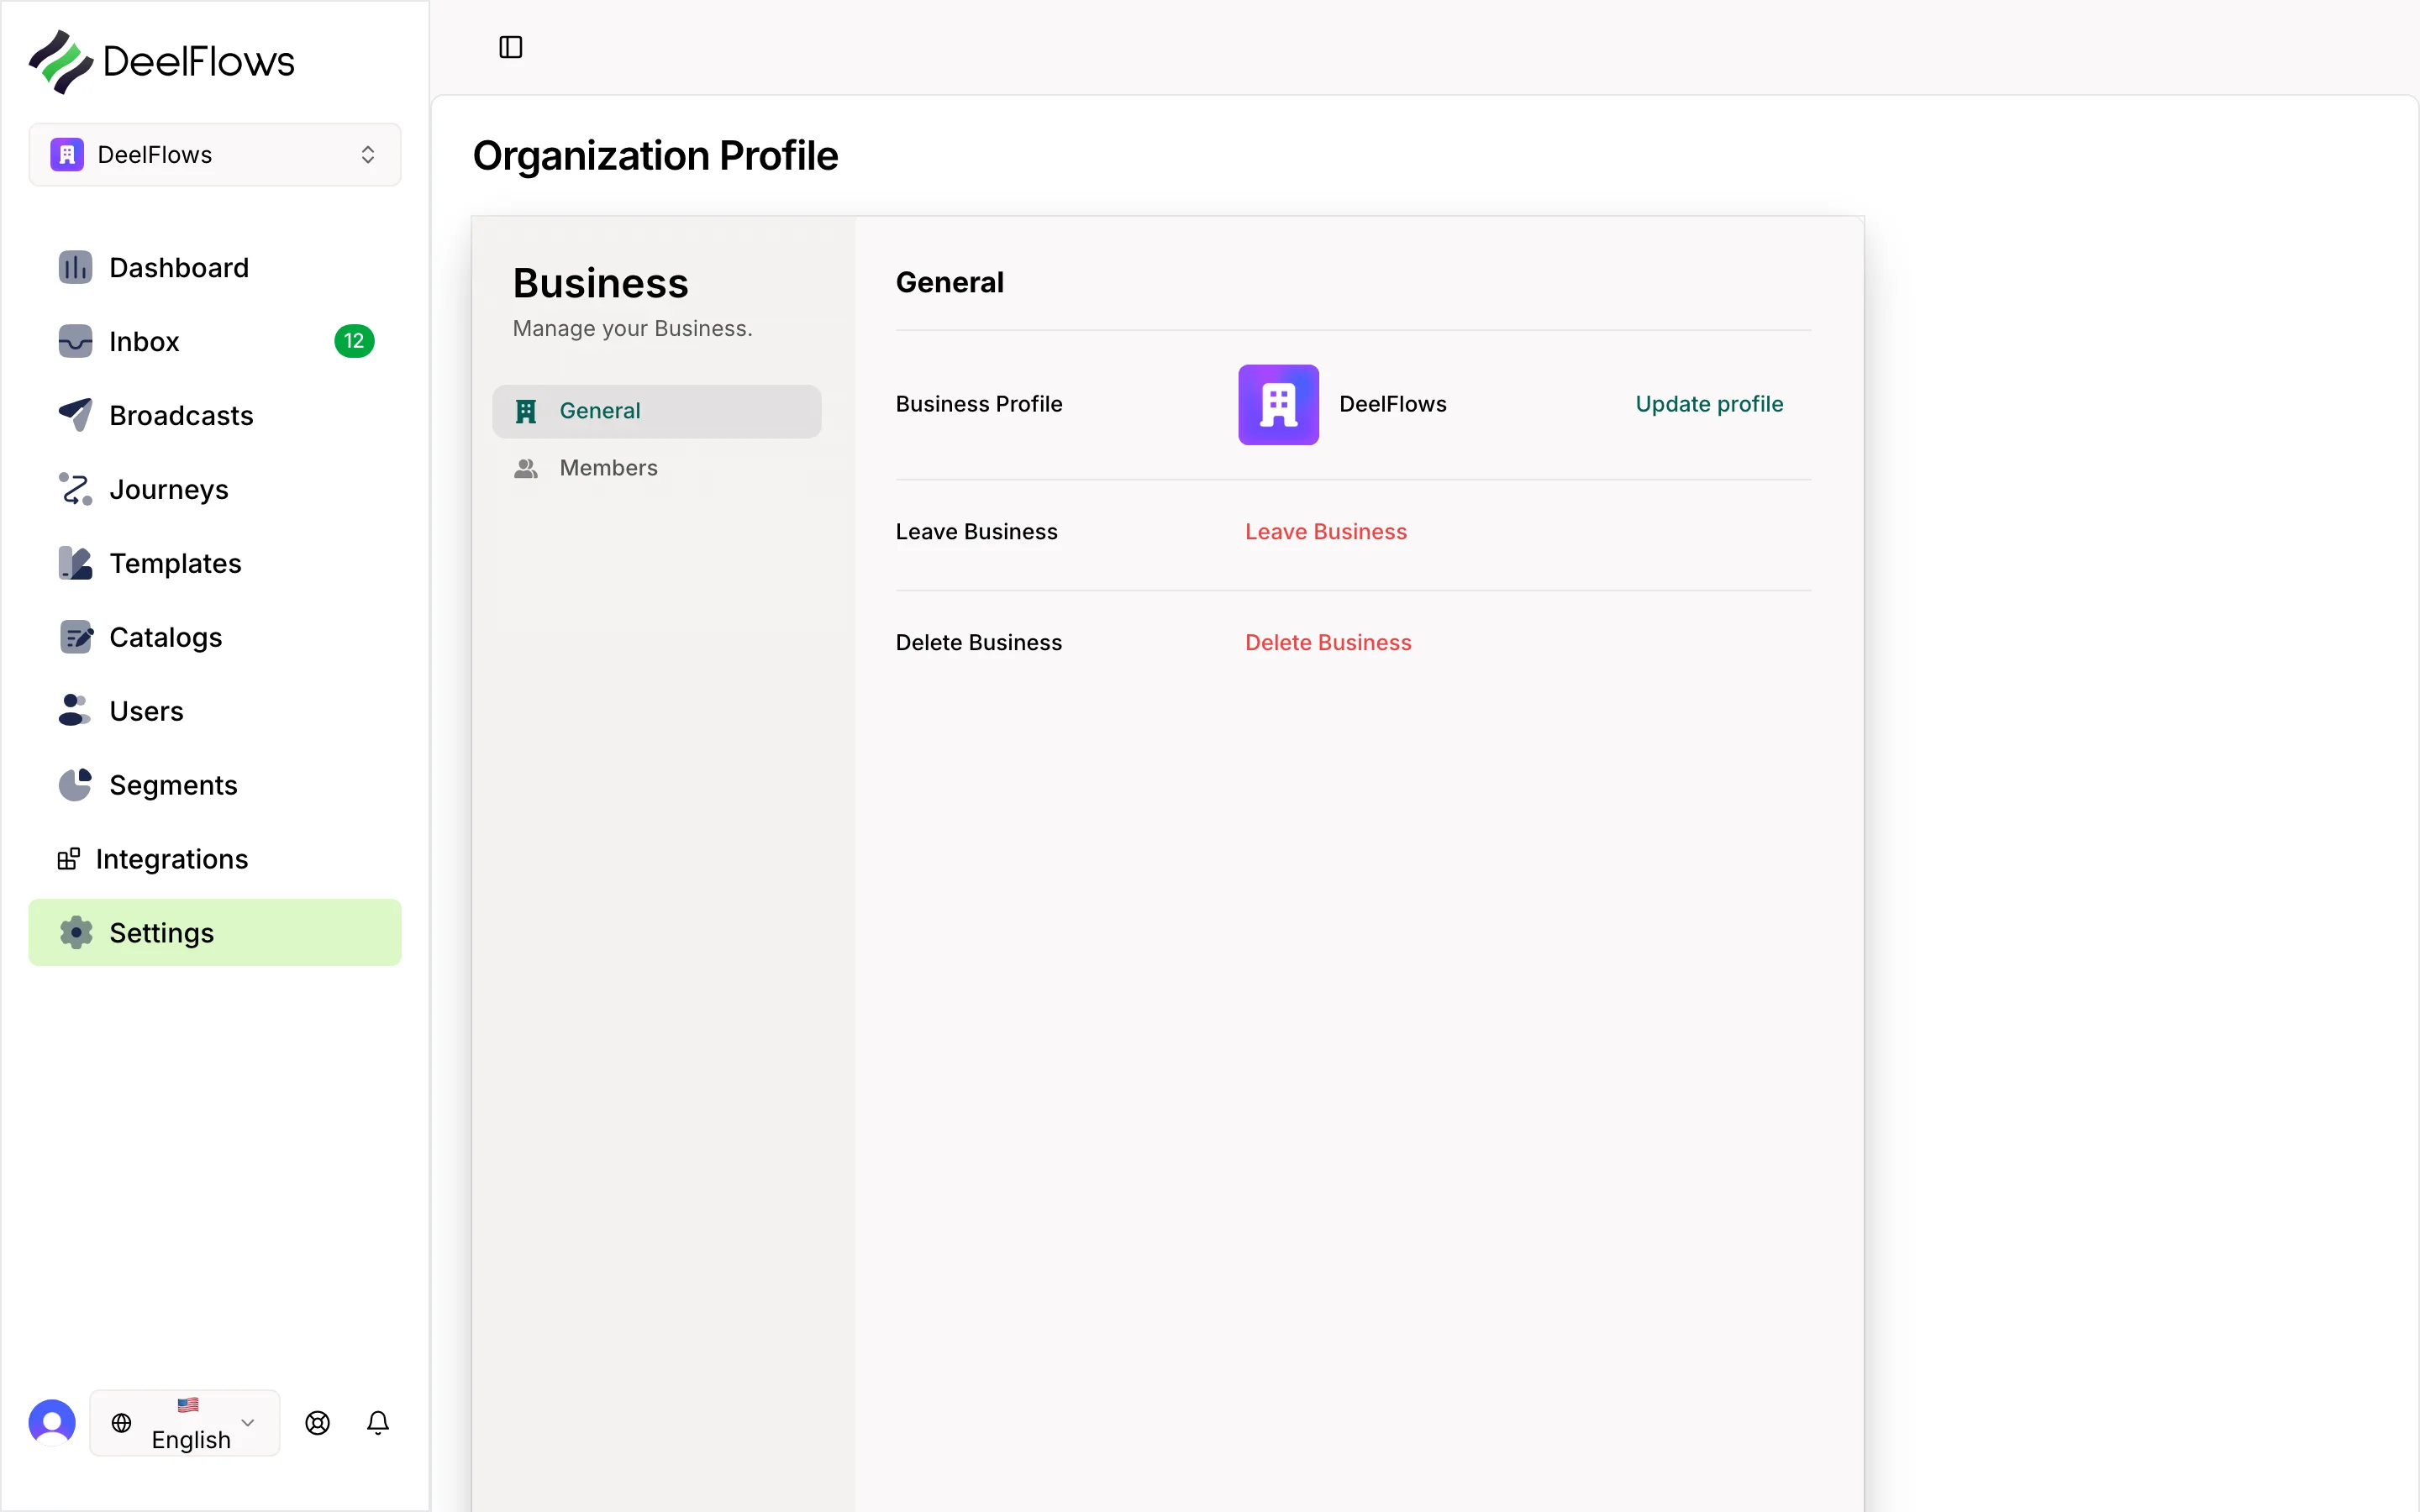Click the Members people icon

(x=526, y=468)
